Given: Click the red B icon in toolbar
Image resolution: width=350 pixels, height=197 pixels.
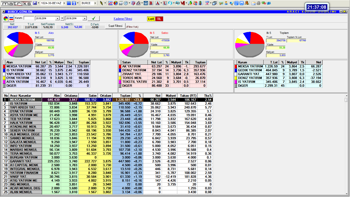Looking at the screenshot, I should coord(151,3).
